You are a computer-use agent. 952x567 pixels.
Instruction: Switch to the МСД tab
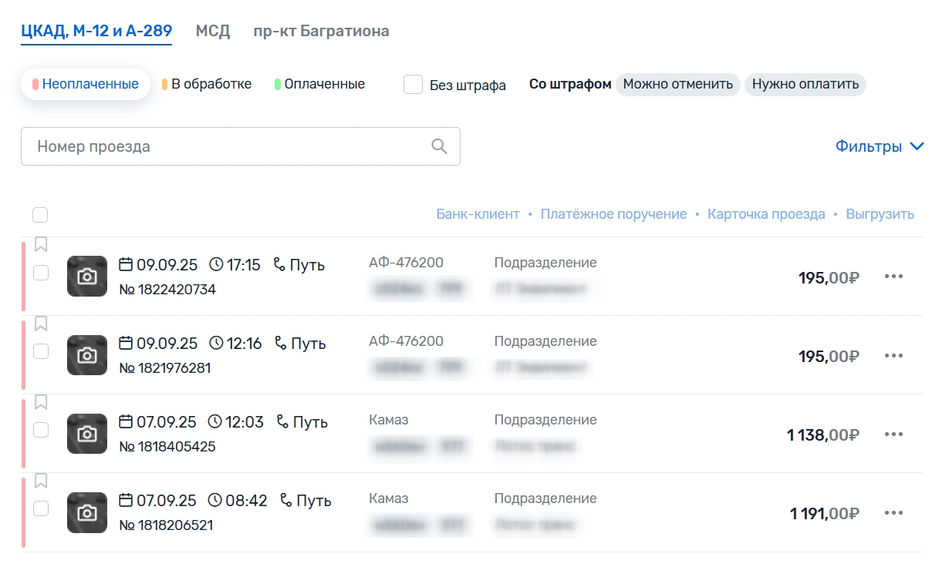pos(213,32)
